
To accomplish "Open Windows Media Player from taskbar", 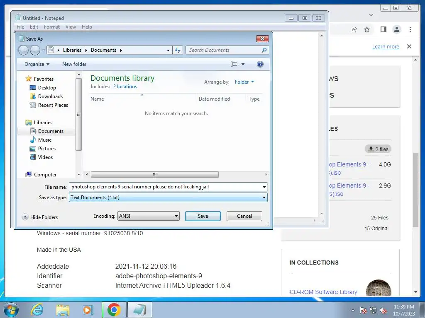I will point(87,310).
